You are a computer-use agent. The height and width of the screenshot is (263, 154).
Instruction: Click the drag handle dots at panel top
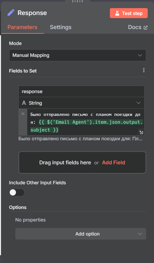[78, 1]
